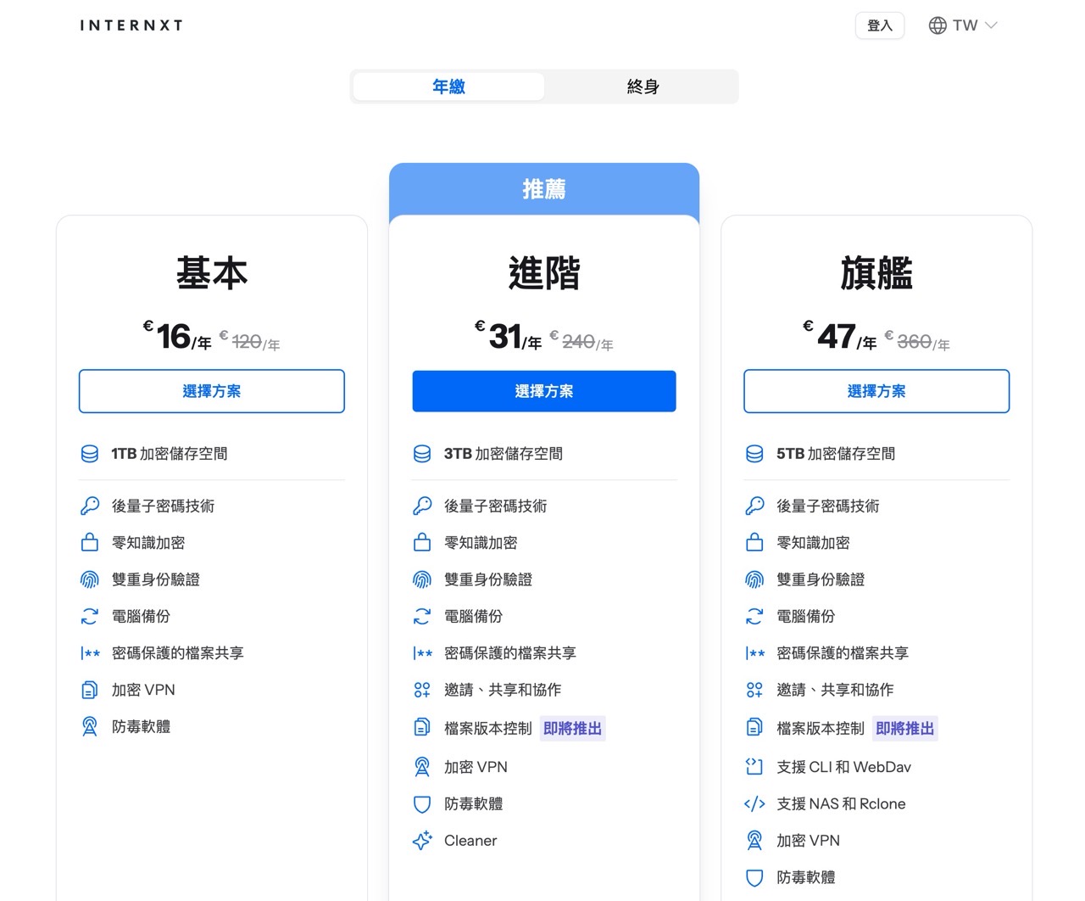Click the sparkle icon beside Cleaner

[x=421, y=840]
